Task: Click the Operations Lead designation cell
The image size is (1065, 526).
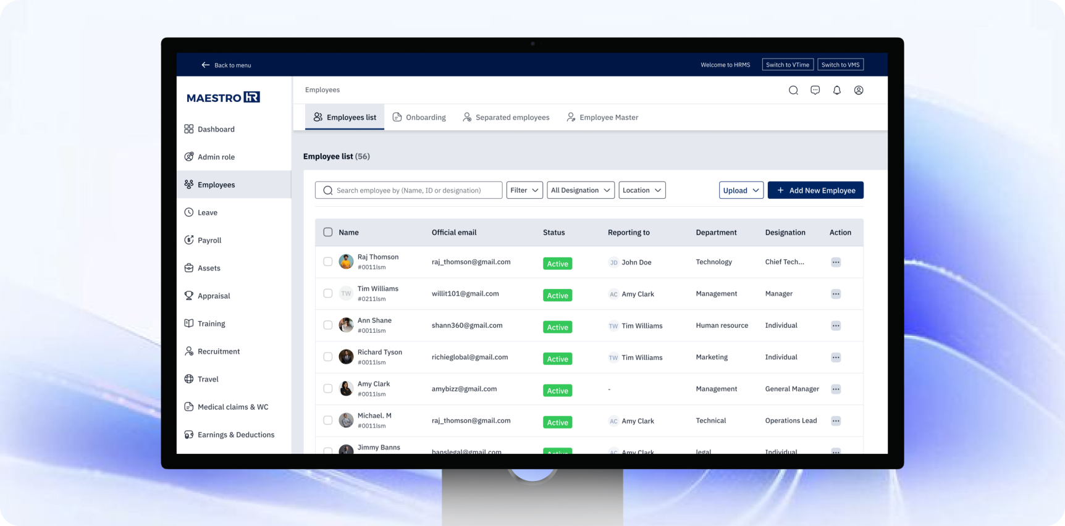Action: tap(791, 420)
